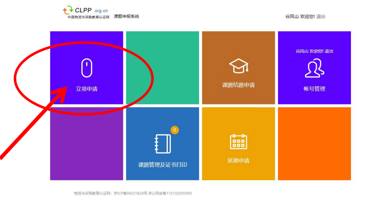Open 延期申请 tile label
Image resolution: width=389 pixels, height=210 pixels.
pos(238,161)
